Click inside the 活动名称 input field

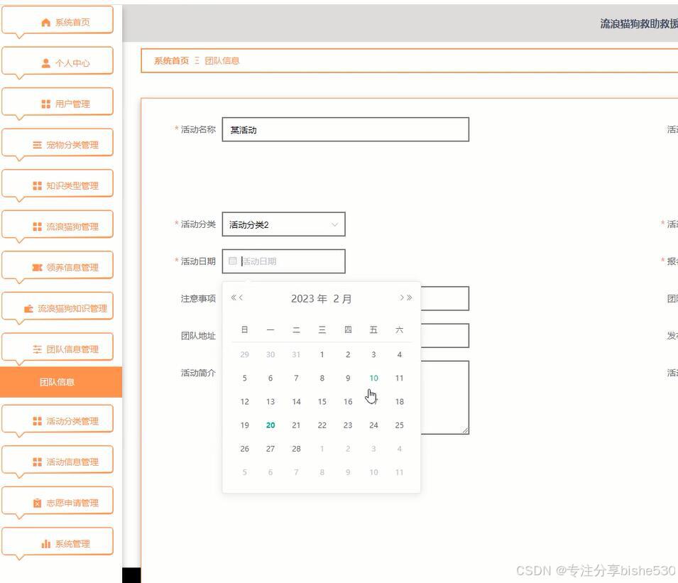click(345, 129)
